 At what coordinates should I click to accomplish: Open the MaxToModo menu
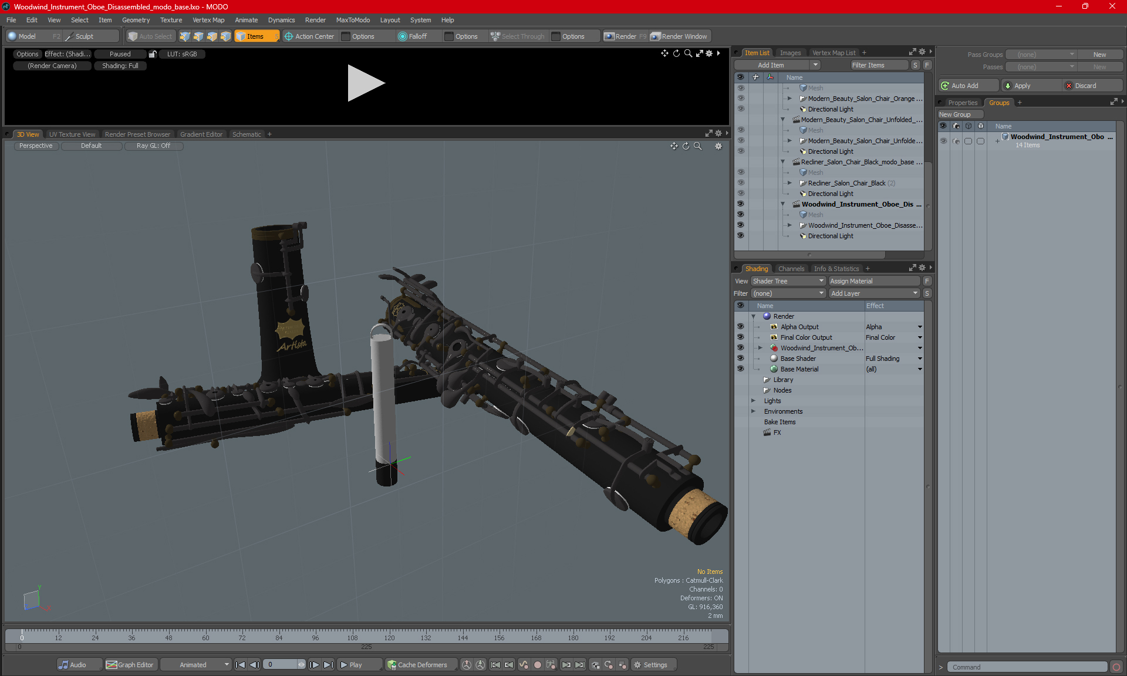353,20
